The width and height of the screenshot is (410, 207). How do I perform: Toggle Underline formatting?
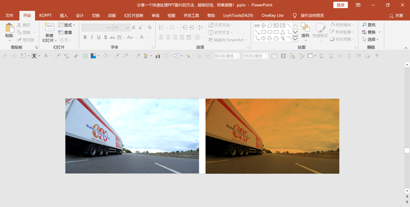tap(99, 37)
